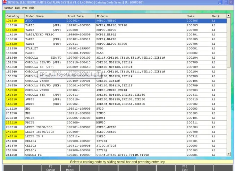Image resolution: width=235 pixels, height=171 pixels.
Task: Open the Function menu
Action: tap(8, 8)
